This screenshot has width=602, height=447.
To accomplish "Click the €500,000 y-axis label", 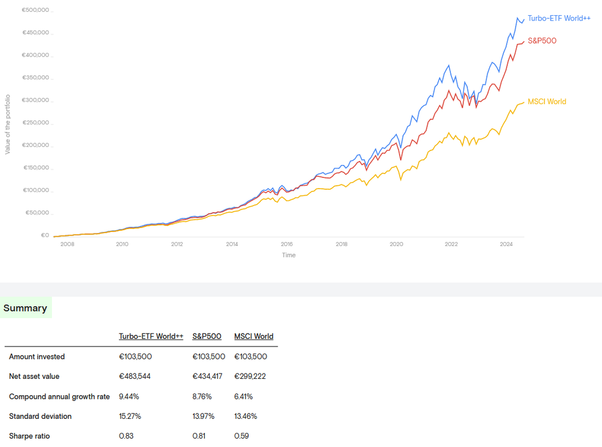I will coord(35,10).
